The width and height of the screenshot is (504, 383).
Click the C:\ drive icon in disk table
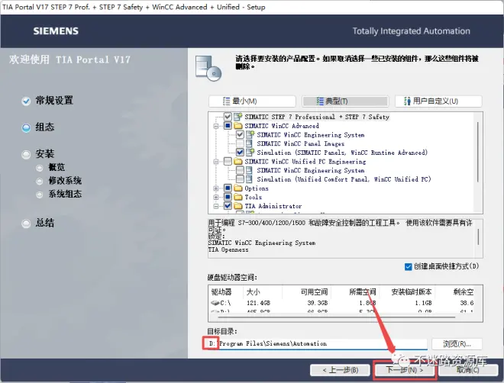(x=215, y=303)
